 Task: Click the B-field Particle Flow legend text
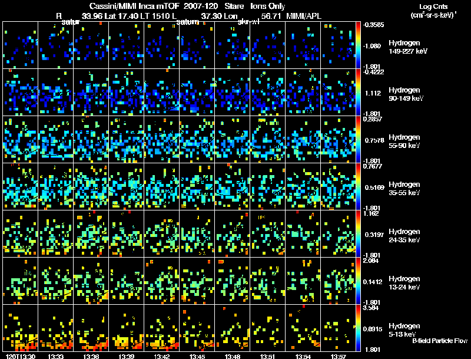pos(439,341)
